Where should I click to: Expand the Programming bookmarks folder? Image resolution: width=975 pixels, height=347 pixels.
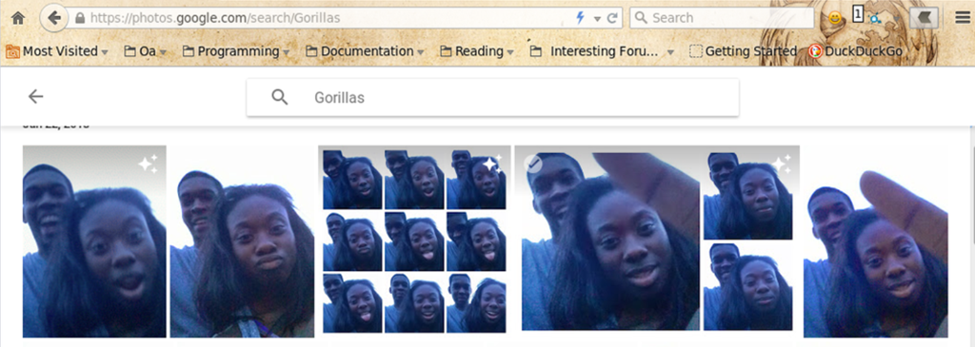[x=236, y=51]
